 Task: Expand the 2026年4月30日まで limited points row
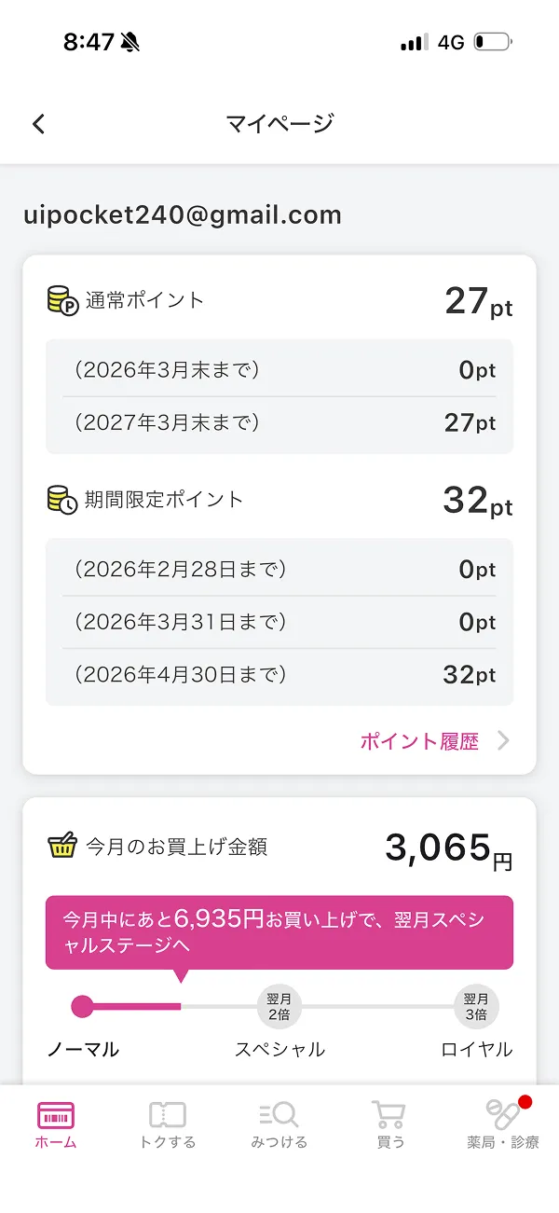click(279, 674)
